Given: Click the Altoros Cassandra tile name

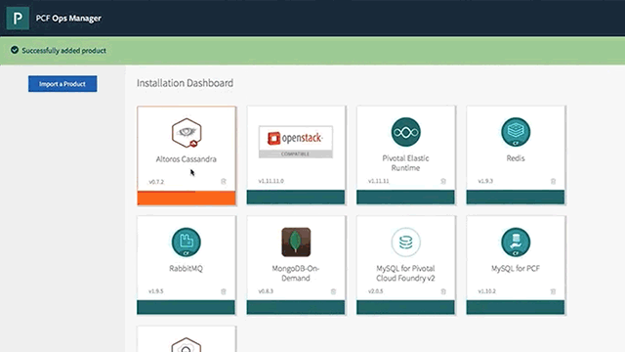Looking at the screenshot, I should pyautogui.click(x=187, y=158).
